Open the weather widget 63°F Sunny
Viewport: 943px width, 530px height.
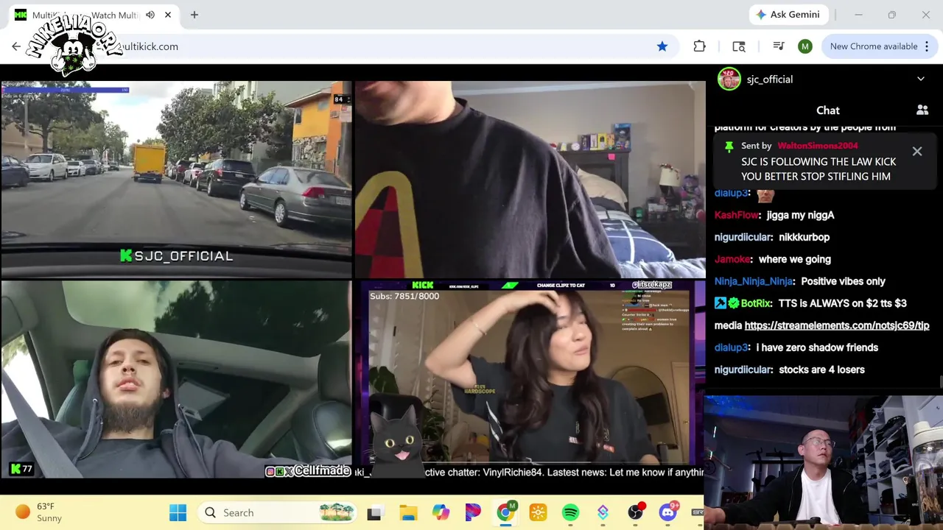(x=39, y=512)
